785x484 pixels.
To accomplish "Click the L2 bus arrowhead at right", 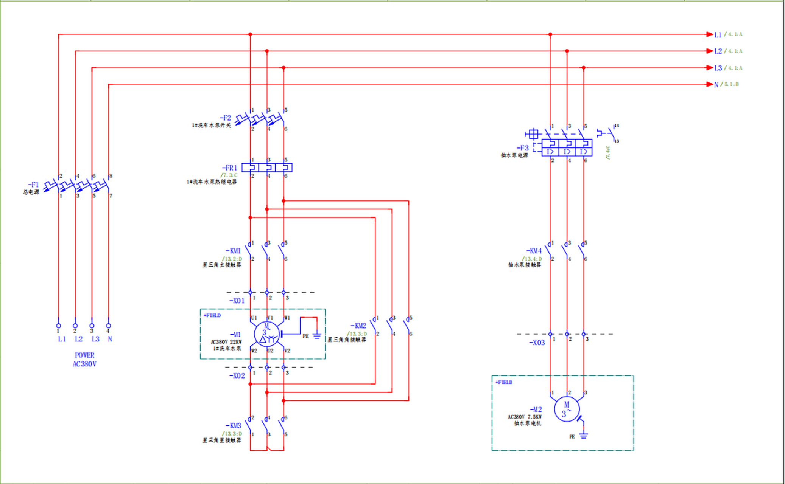I will (710, 51).
